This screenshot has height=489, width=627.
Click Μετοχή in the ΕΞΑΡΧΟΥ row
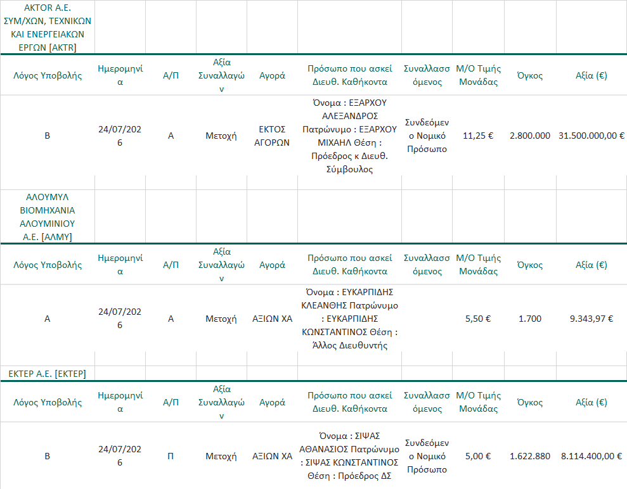coord(221,136)
